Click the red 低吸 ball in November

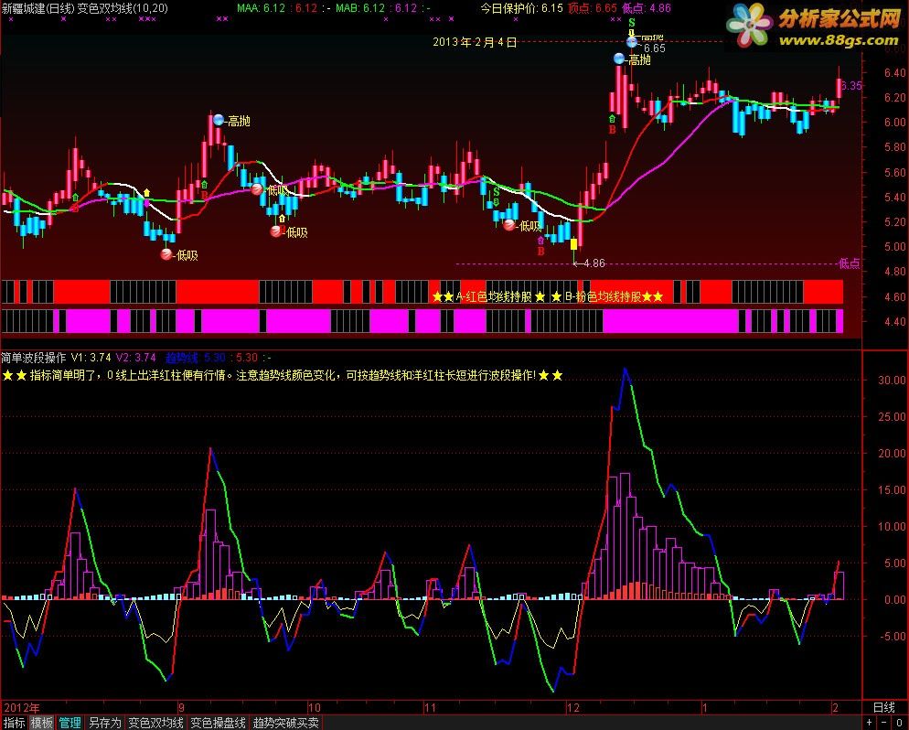point(509,225)
